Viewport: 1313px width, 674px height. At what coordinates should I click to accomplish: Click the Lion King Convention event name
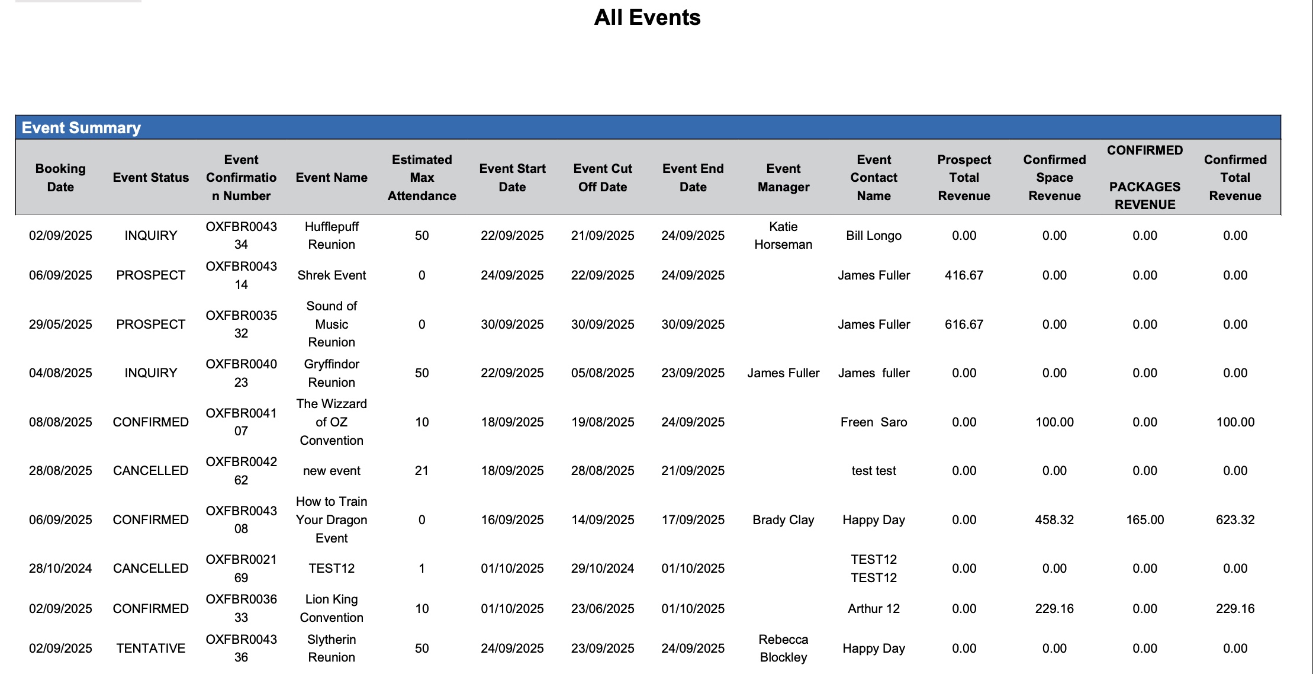coord(332,608)
